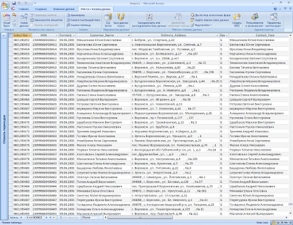Click Анализ таблицы

(79, 25)
